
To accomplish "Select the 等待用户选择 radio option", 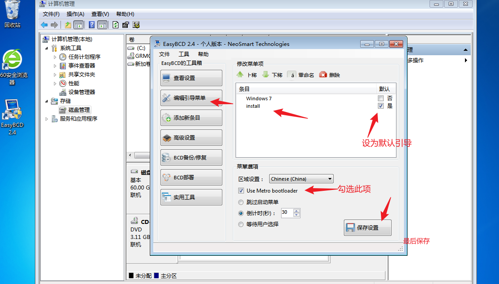I will (241, 224).
